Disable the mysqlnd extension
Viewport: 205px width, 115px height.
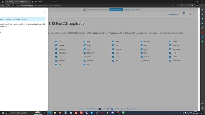coord(56,49)
